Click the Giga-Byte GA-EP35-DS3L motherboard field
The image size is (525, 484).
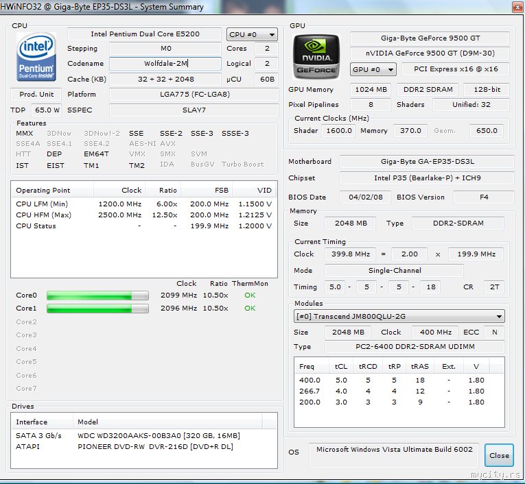coord(428,162)
